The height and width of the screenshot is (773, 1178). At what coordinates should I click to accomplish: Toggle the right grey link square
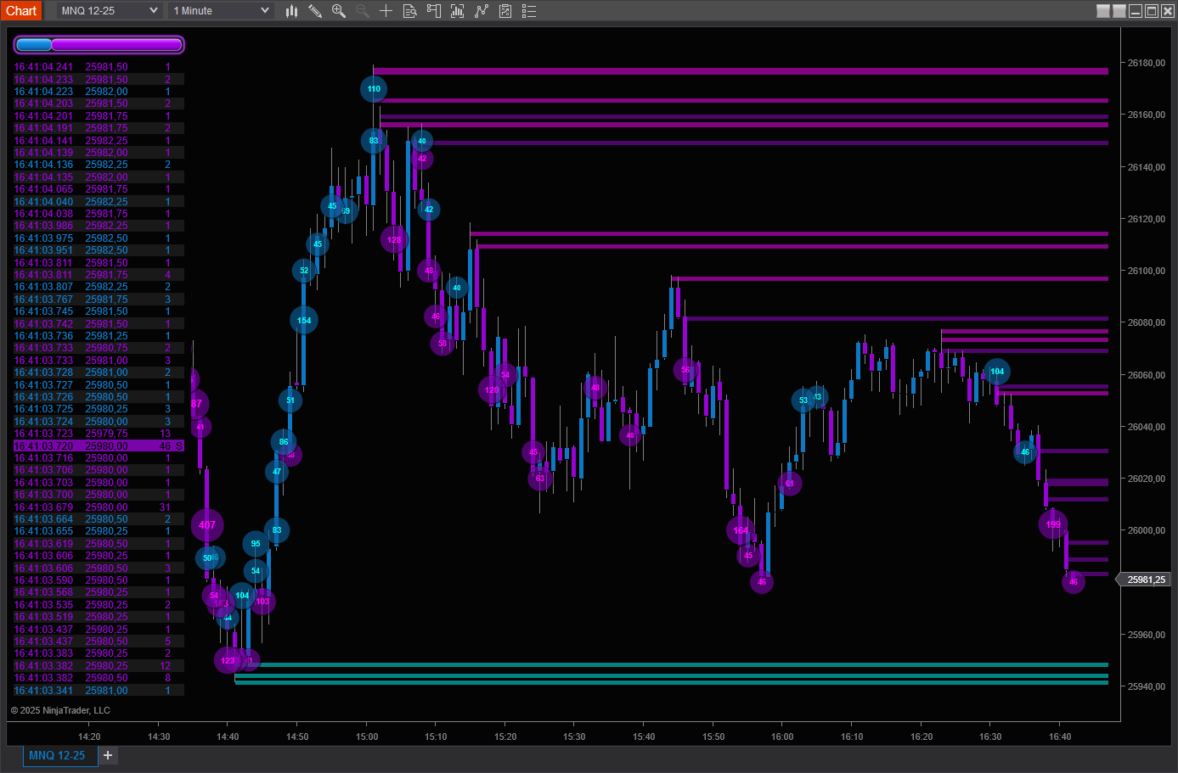click(x=1119, y=11)
